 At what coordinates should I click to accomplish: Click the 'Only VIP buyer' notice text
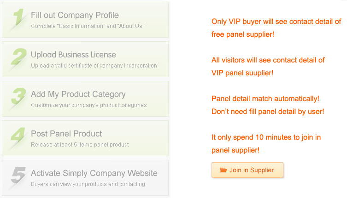coord(276,22)
